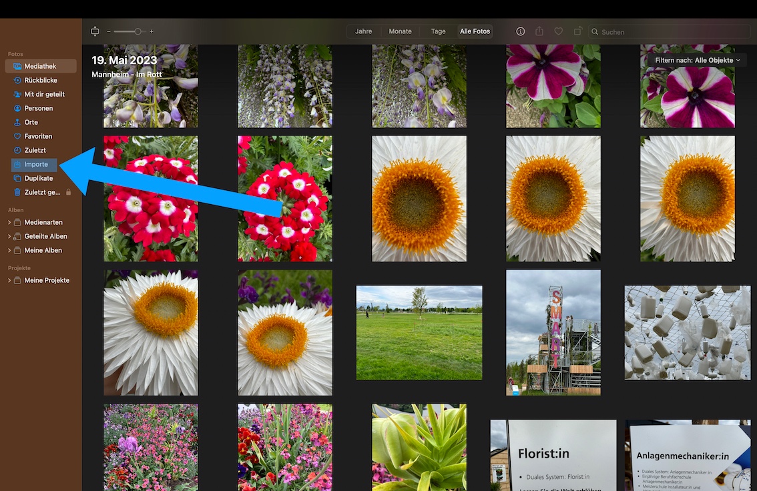Expand the Medienarten folder
The height and width of the screenshot is (491, 757).
pyautogui.click(x=9, y=222)
